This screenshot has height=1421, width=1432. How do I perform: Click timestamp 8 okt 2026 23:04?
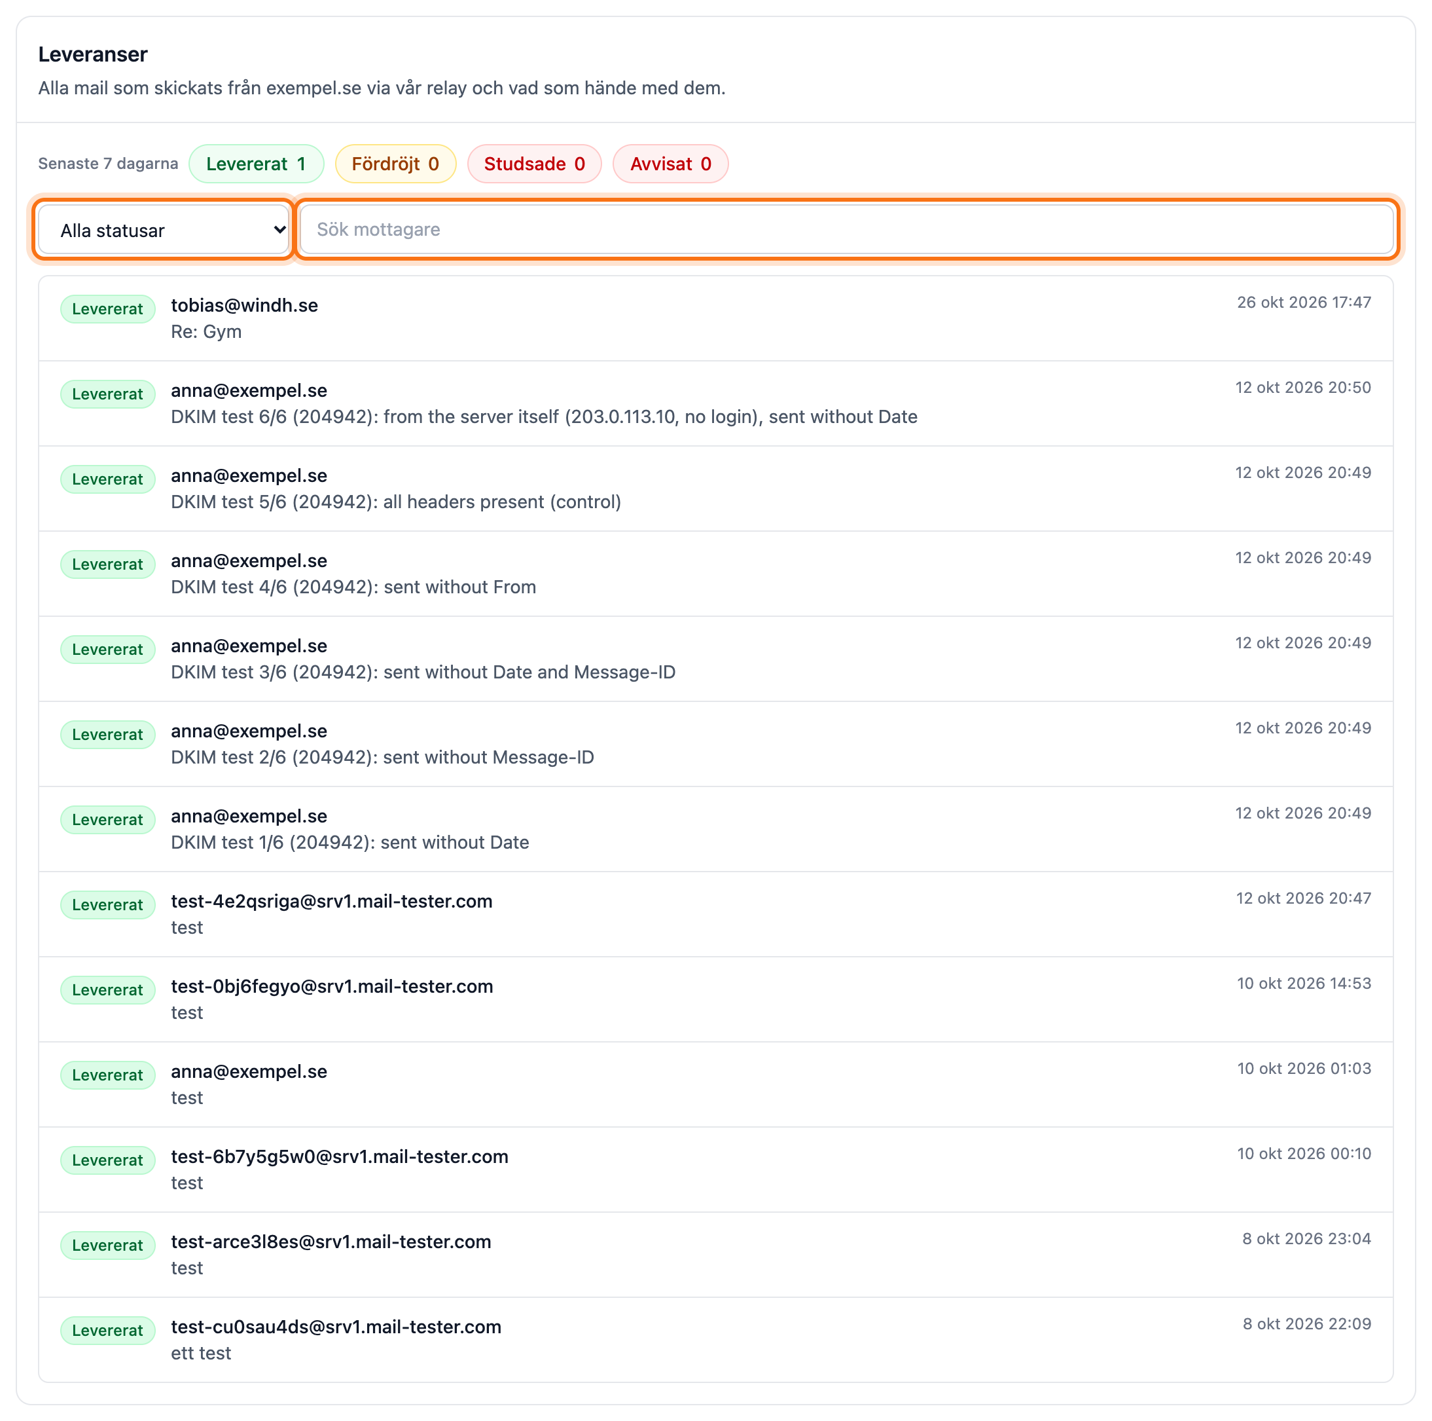click(1307, 1238)
